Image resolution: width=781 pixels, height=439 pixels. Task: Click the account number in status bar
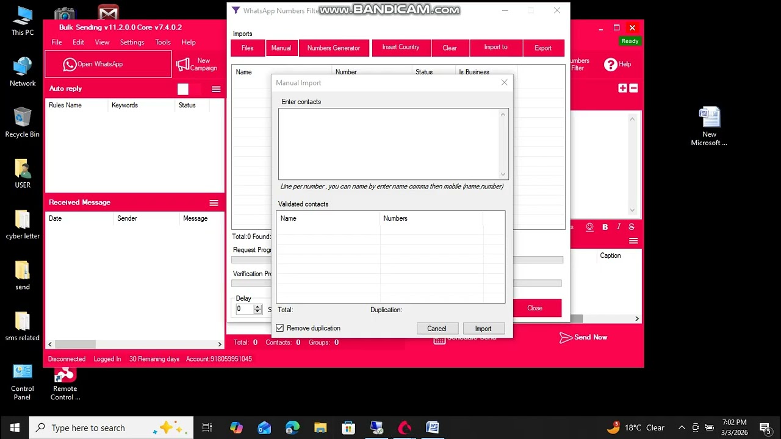pyautogui.click(x=219, y=359)
